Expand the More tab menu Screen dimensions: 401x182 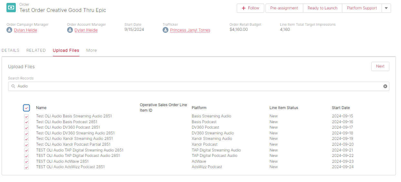click(x=91, y=50)
